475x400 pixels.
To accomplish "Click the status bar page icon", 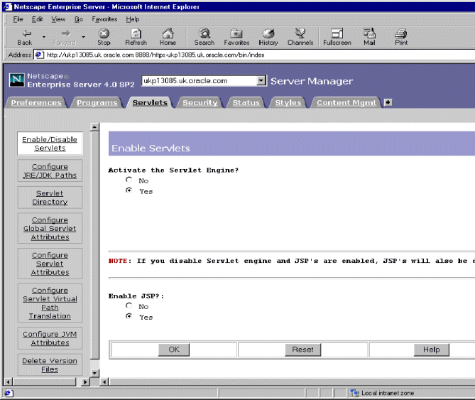I will point(9,393).
